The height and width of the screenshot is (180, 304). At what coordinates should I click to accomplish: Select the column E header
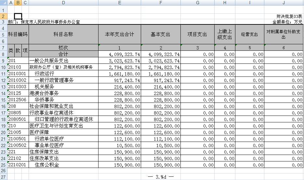pos(120,3)
